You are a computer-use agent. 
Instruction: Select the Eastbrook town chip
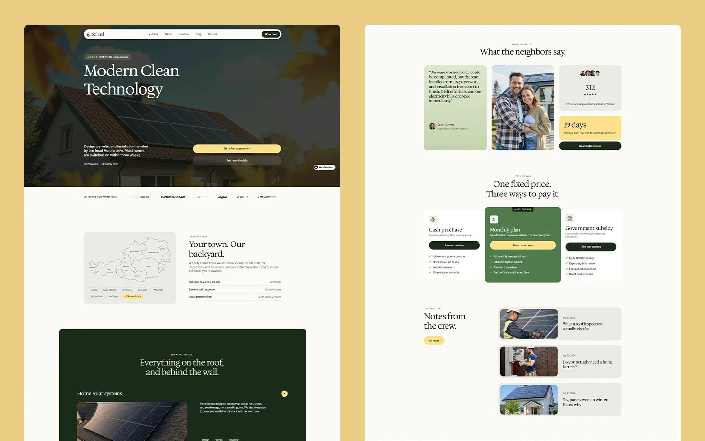127,290
